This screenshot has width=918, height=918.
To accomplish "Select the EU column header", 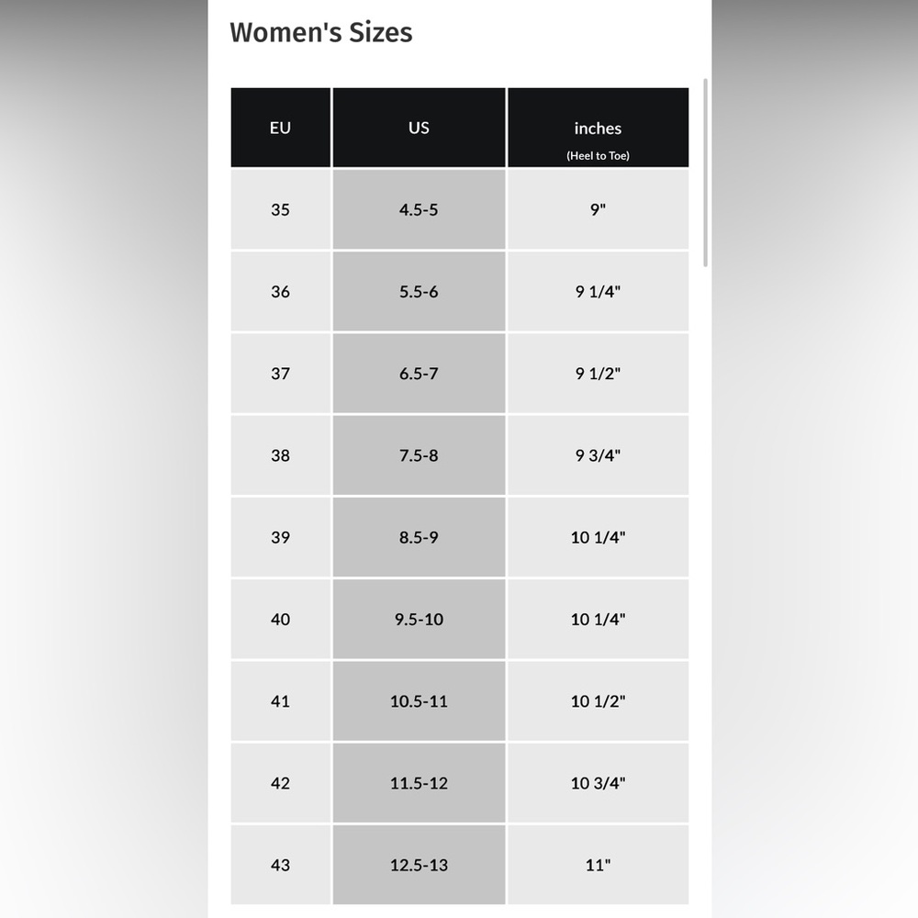I will [280, 128].
